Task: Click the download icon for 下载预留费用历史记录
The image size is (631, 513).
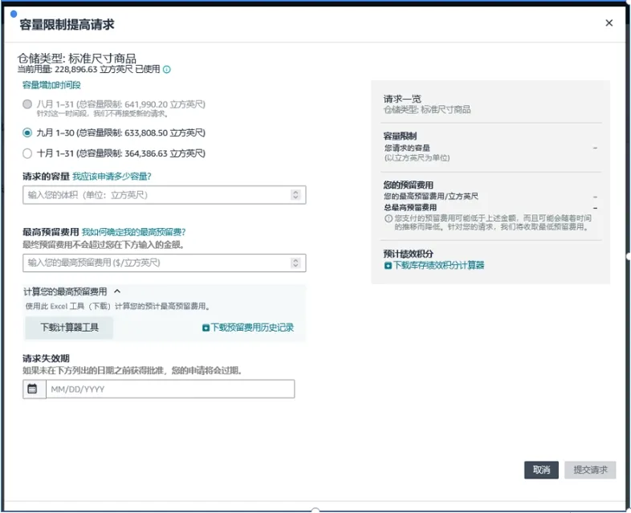Action: tap(206, 328)
